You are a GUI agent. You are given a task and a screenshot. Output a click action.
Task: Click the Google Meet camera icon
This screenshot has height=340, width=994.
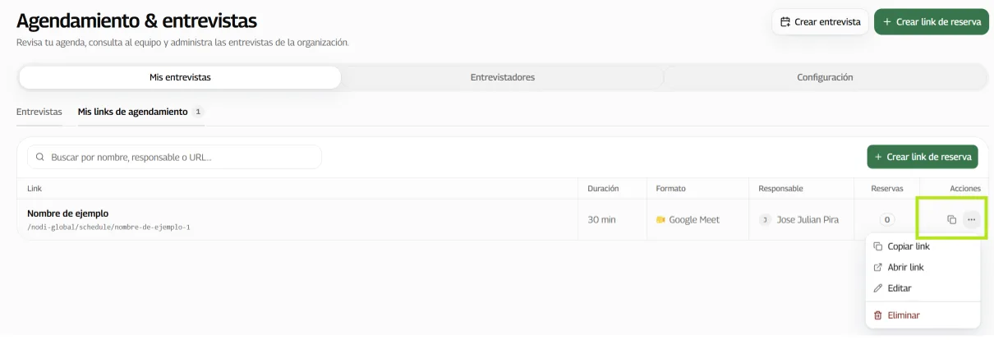[660, 220]
